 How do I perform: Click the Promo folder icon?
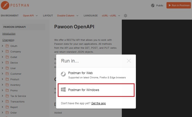7,90
